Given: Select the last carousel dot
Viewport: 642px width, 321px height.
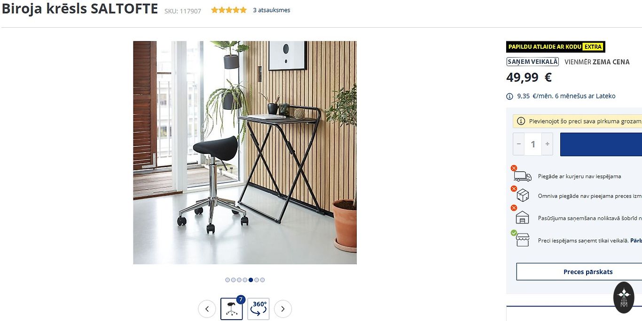Looking at the screenshot, I should point(262,280).
